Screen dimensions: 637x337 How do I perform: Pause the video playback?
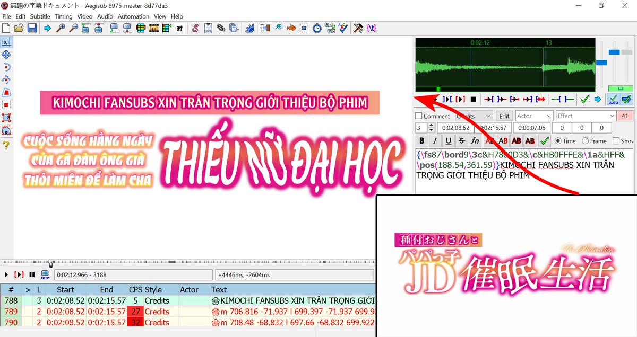pos(32,274)
